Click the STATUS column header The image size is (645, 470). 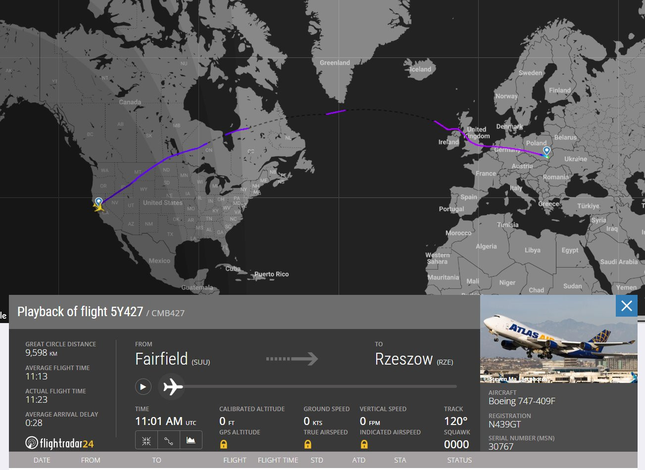tap(459, 460)
